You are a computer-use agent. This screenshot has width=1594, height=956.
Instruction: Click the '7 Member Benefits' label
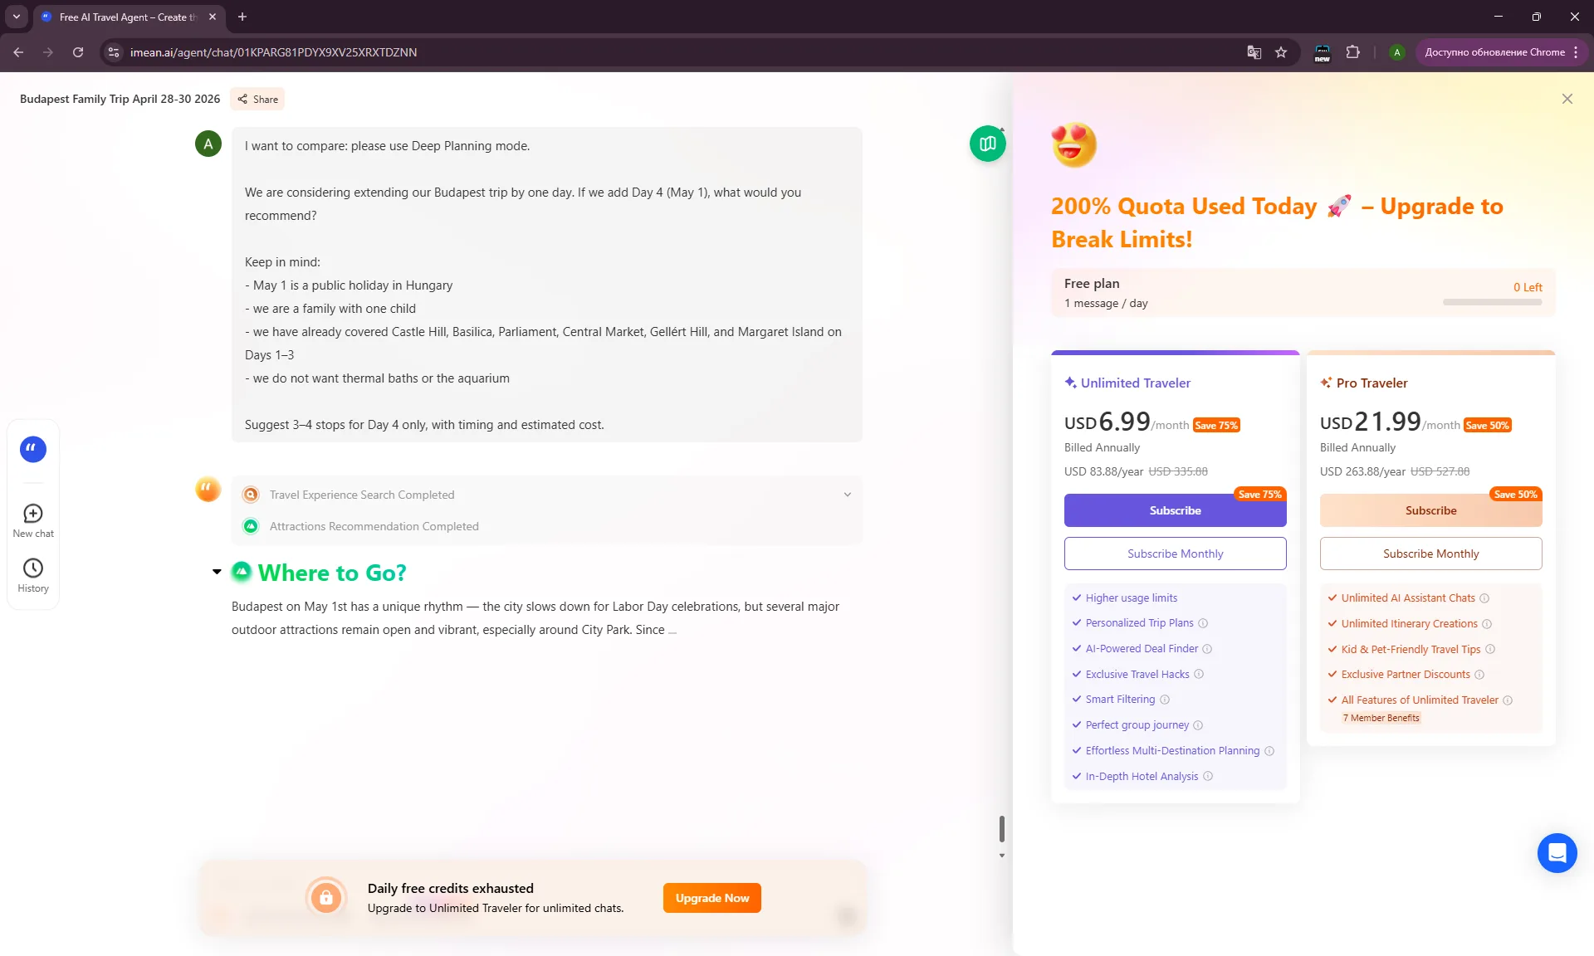tap(1381, 718)
